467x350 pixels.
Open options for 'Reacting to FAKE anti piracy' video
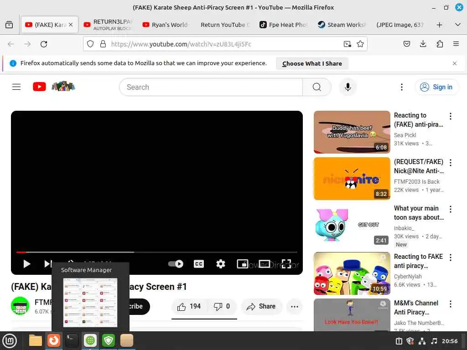450,257
